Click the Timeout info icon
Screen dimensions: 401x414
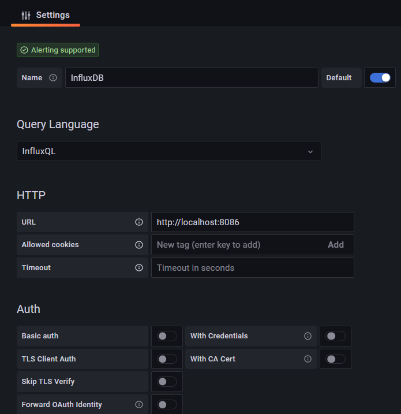pos(139,268)
